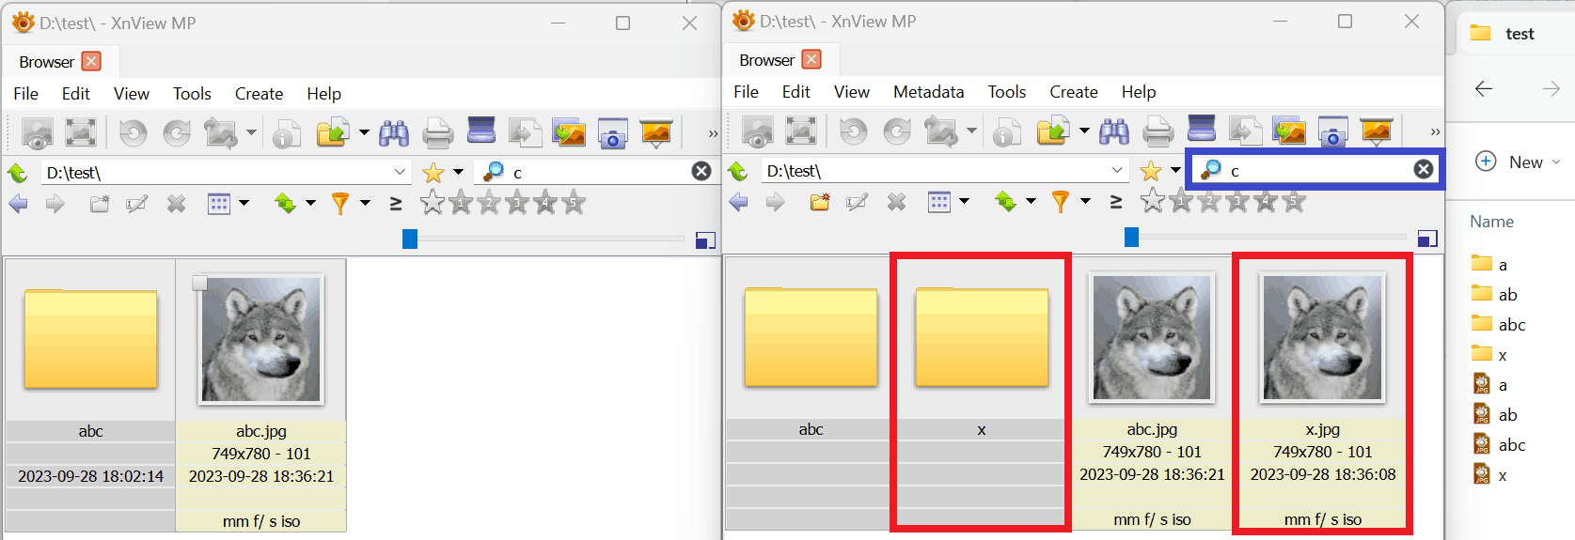This screenshot has width=1575, height=540.
Task: Open the Metadata menu in right window
Action: (928, 92)
